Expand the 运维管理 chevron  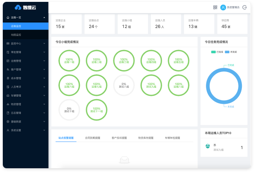click(x=44, y=61)
